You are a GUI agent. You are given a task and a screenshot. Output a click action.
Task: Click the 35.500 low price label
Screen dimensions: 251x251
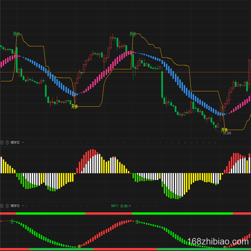click(x=227, y=133)
